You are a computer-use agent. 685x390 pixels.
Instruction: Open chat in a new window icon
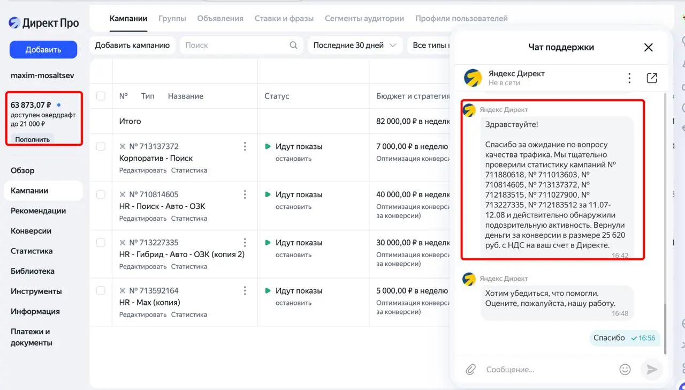pos(652,78)
